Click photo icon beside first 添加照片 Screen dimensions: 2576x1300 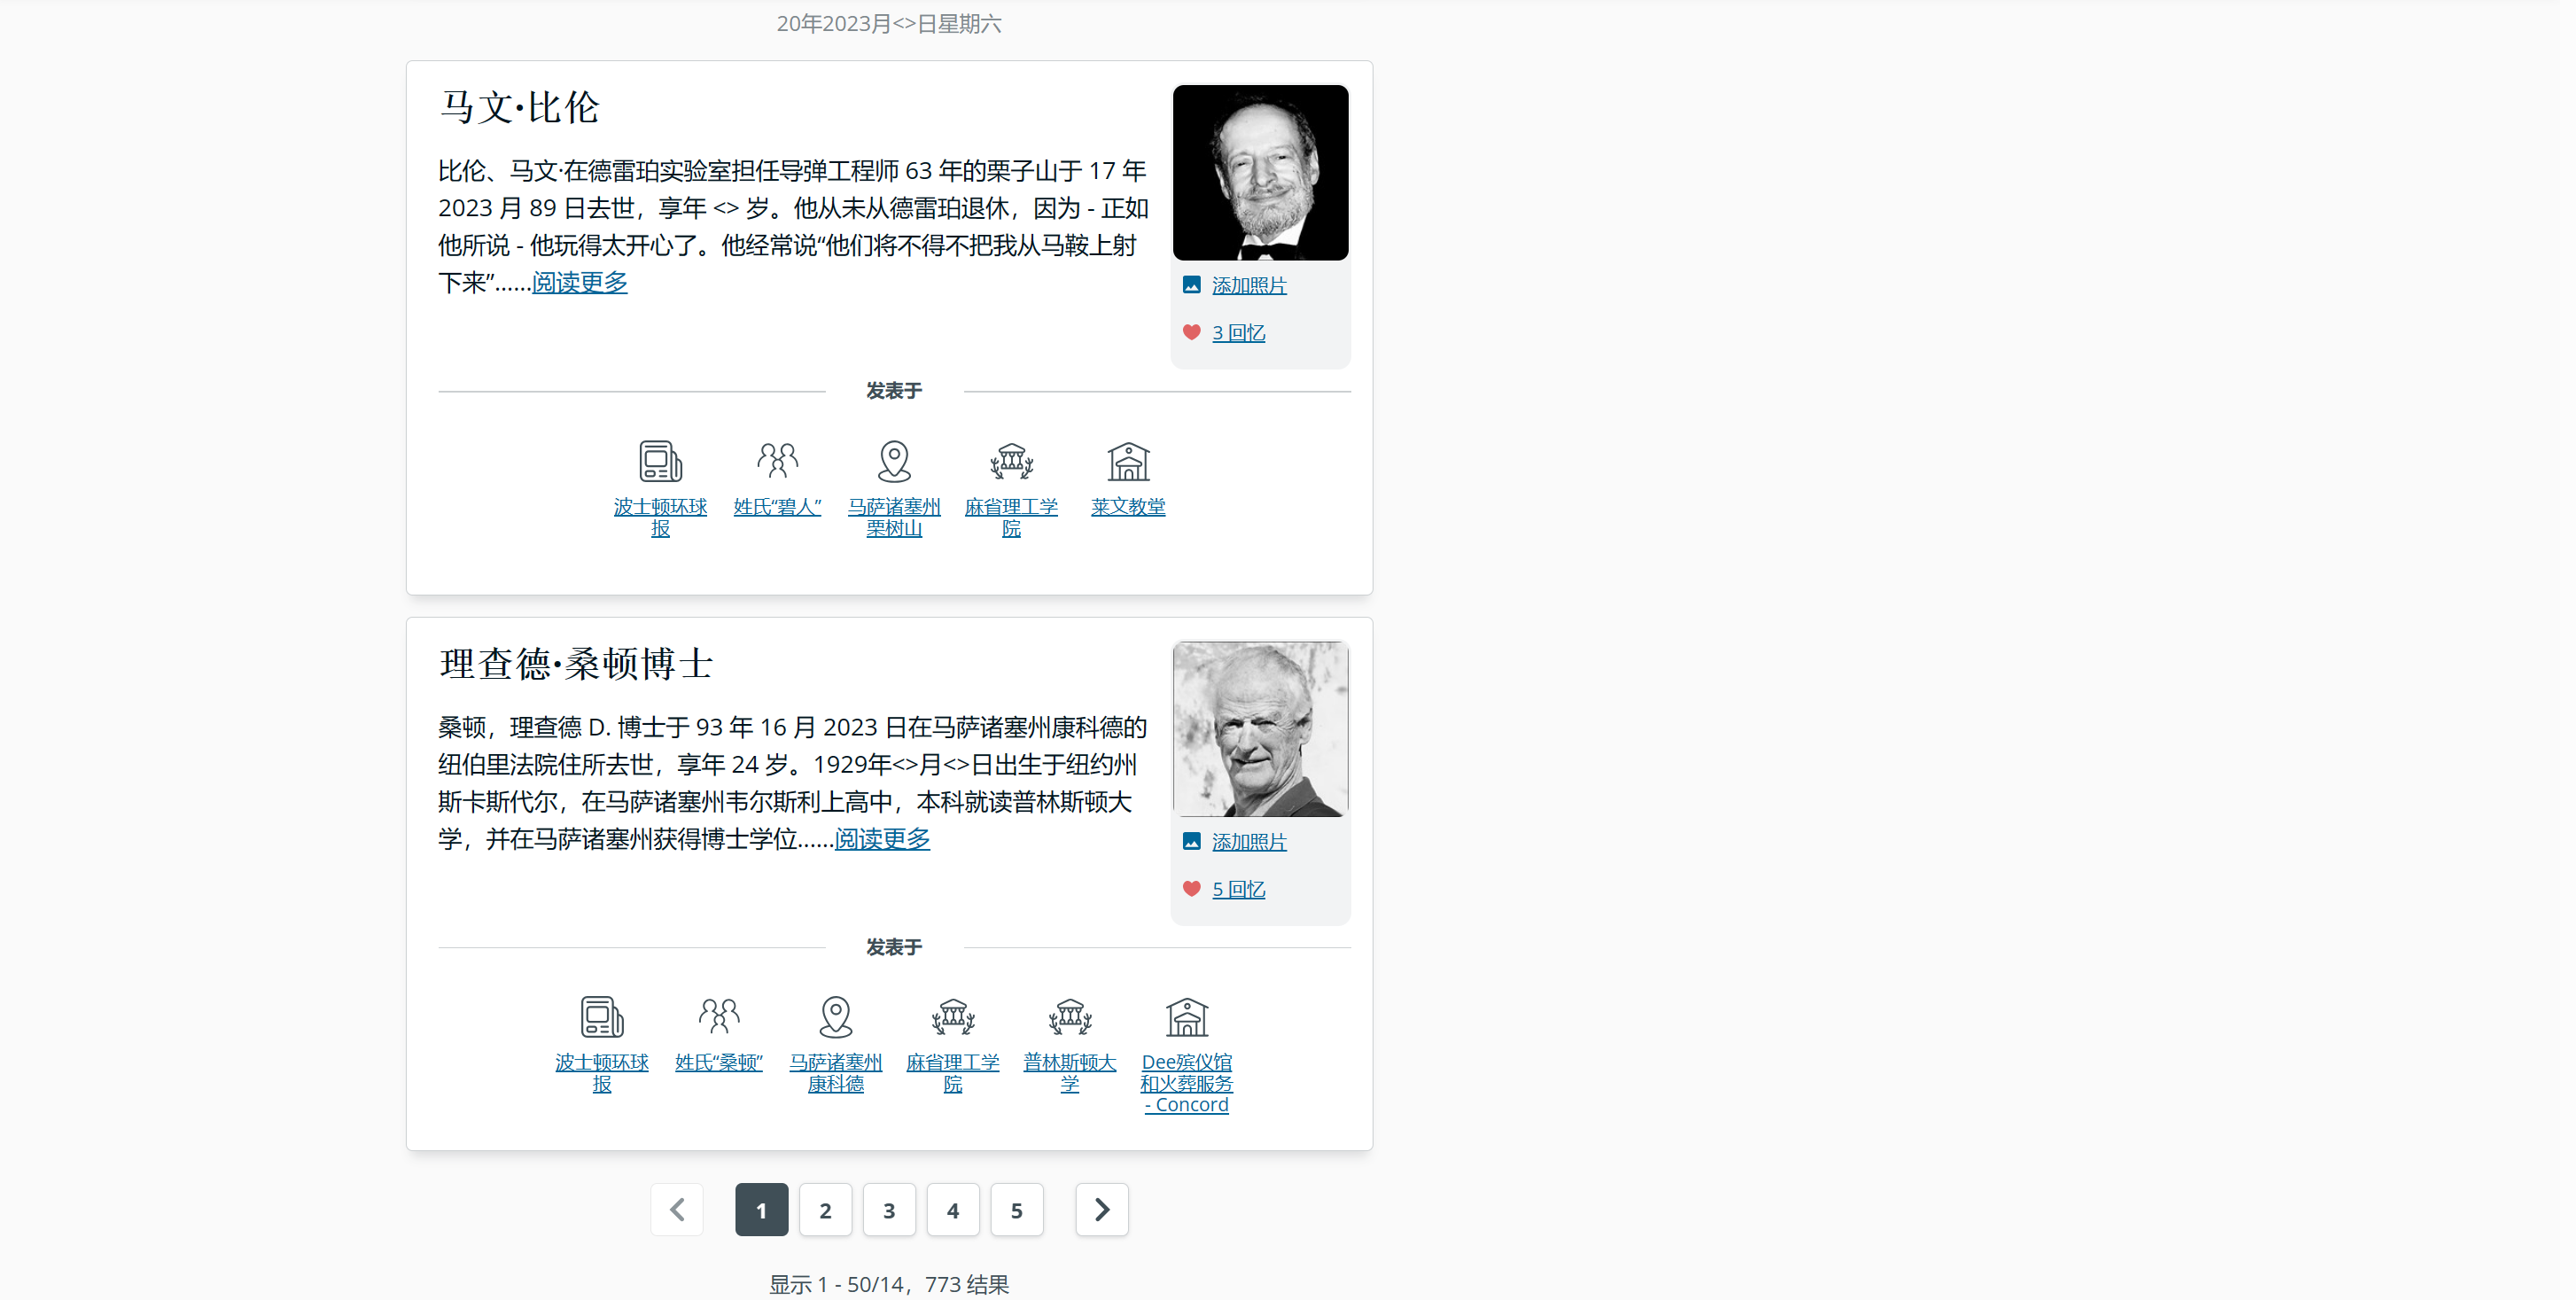[x=1191, y=285]
